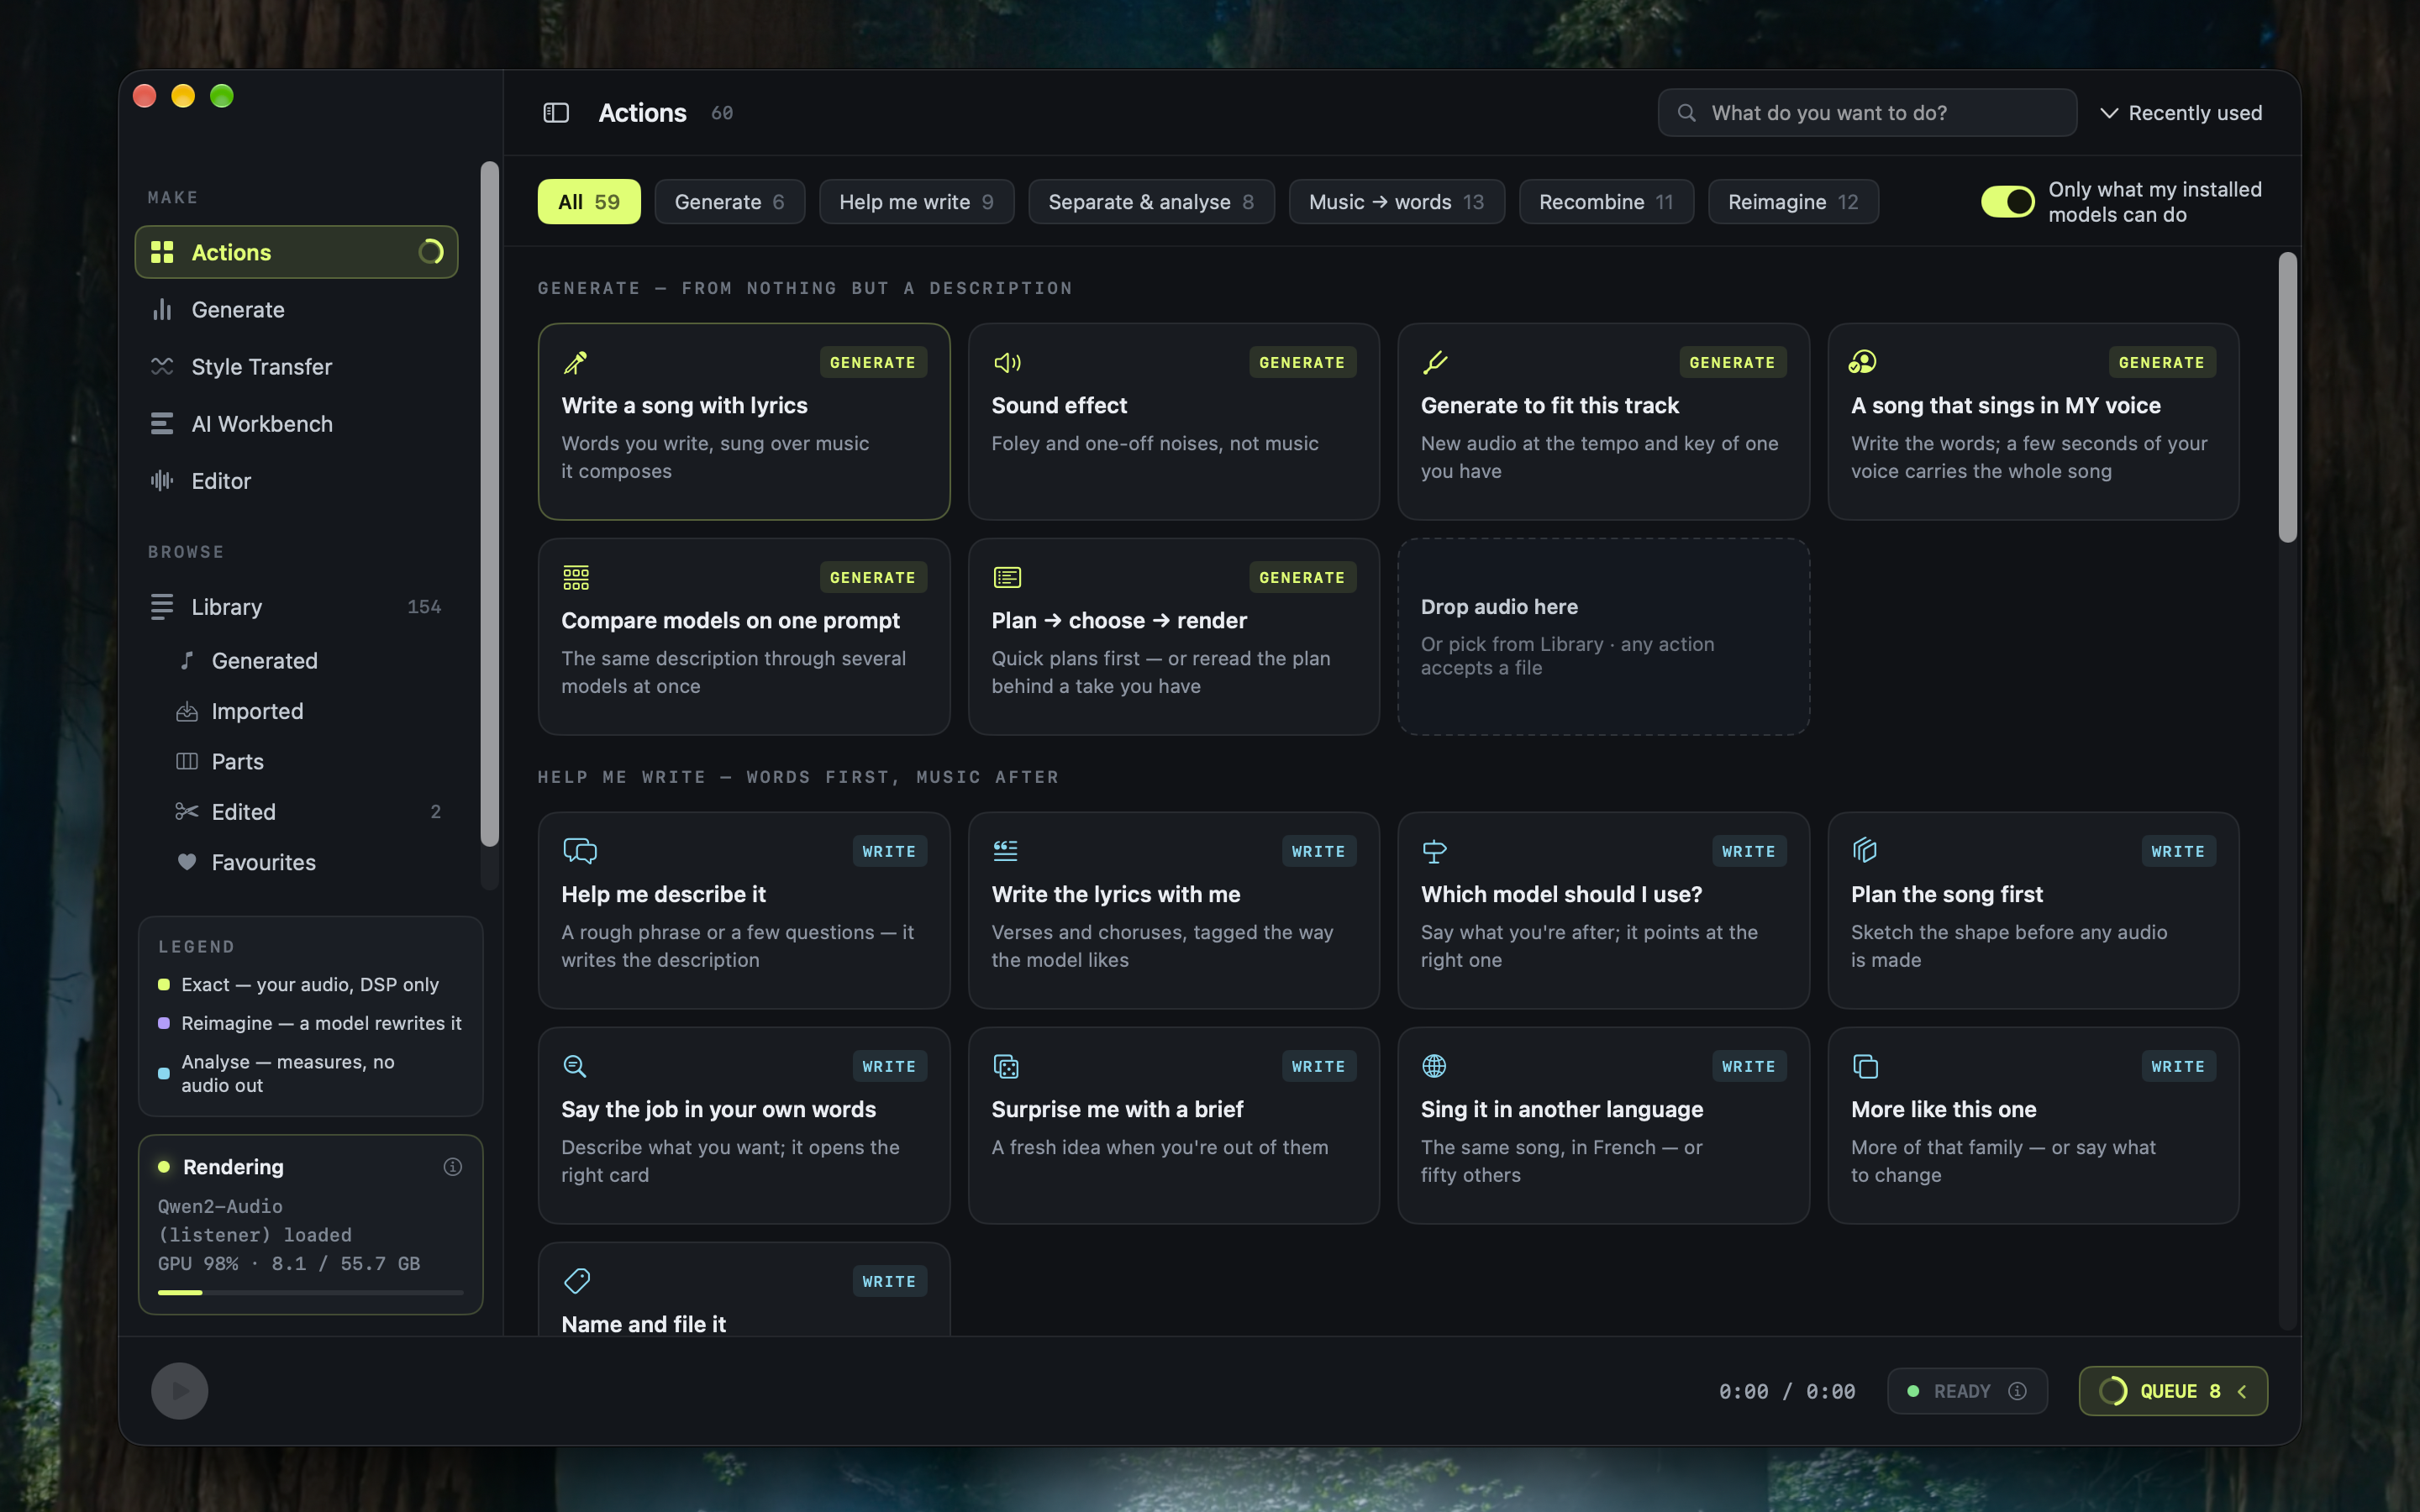Open Generate to fit this track card
Image resolution: width=2420 pixels, height=1512 pixels.
coord(1603,421)
